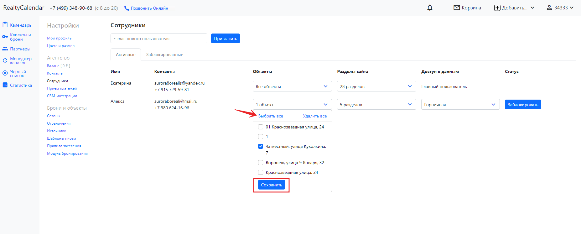Click the header phone +7 (499) 348-90-68
Screen dimensions: 581x234
pyautogui.click(x=71, y=8)
